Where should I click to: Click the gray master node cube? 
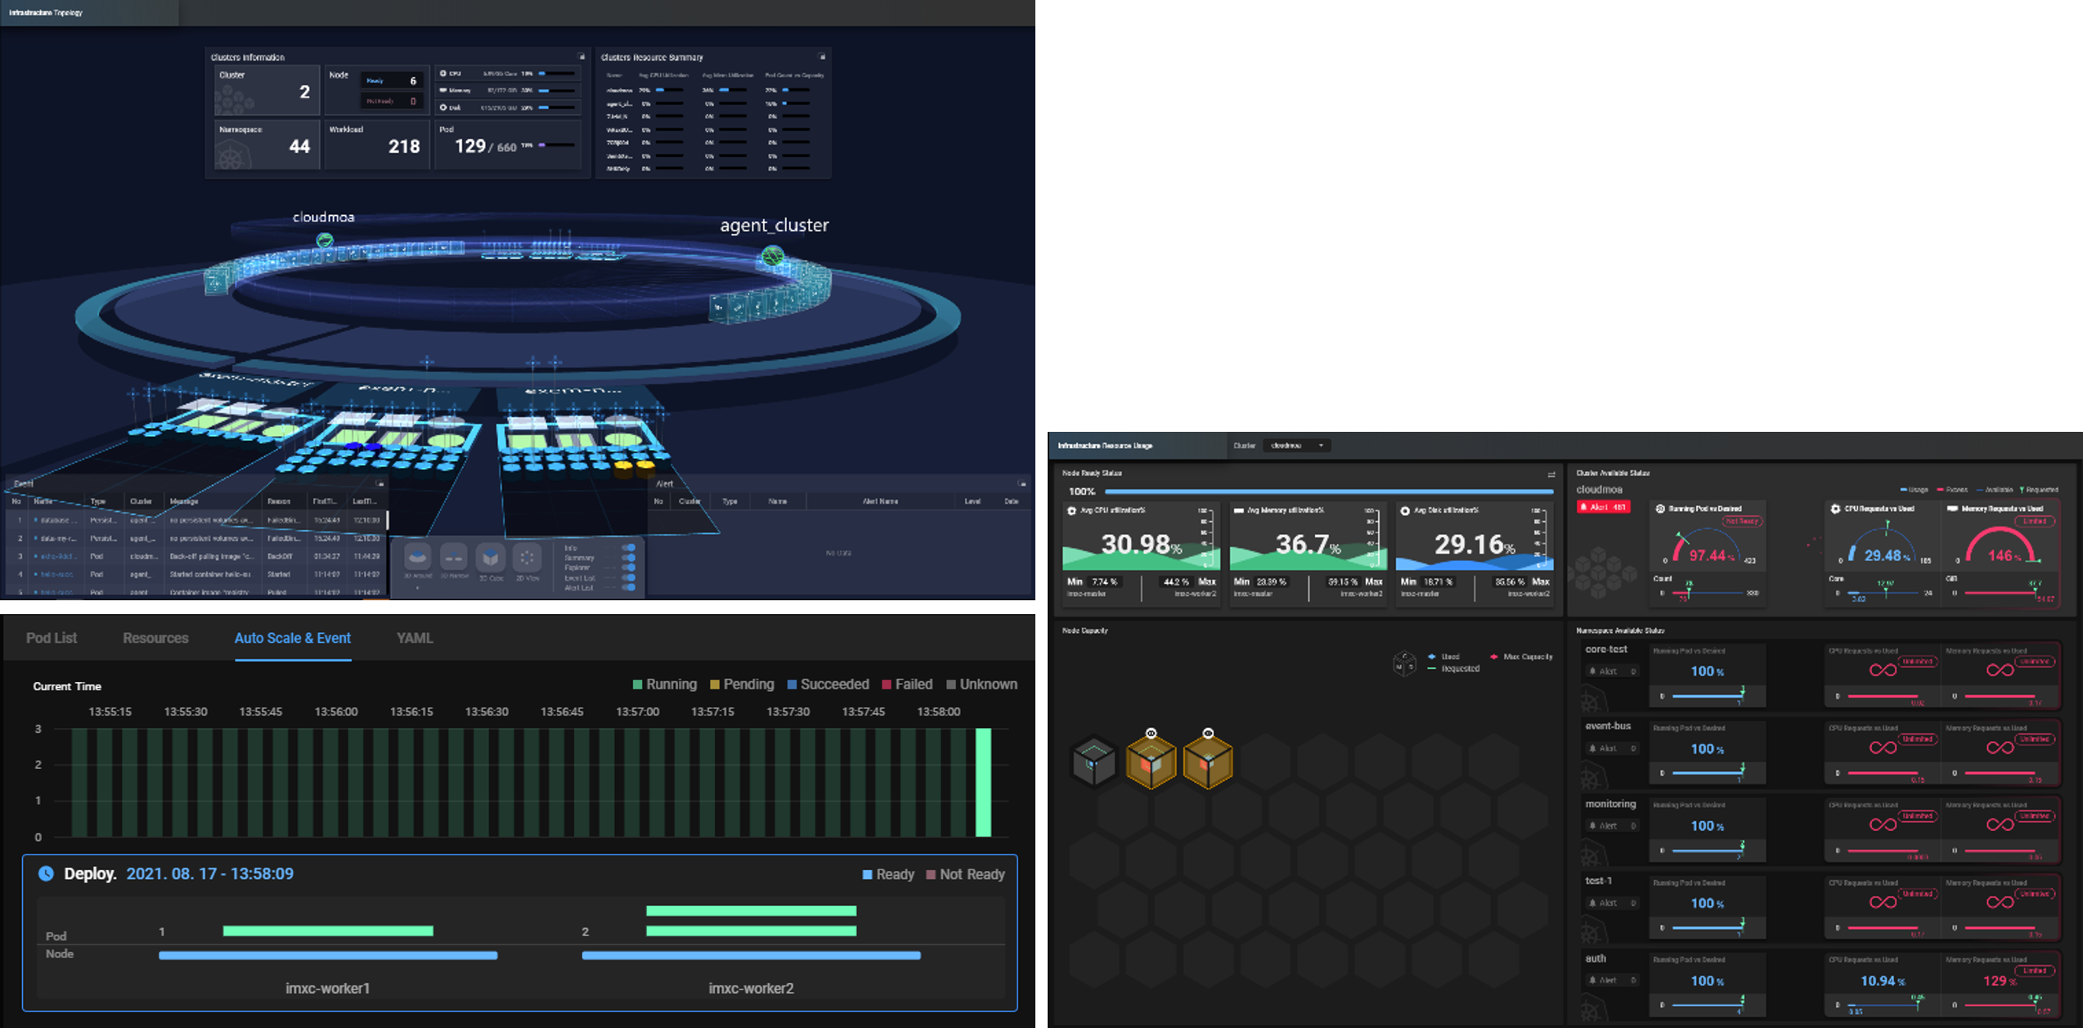[1093, 762]
